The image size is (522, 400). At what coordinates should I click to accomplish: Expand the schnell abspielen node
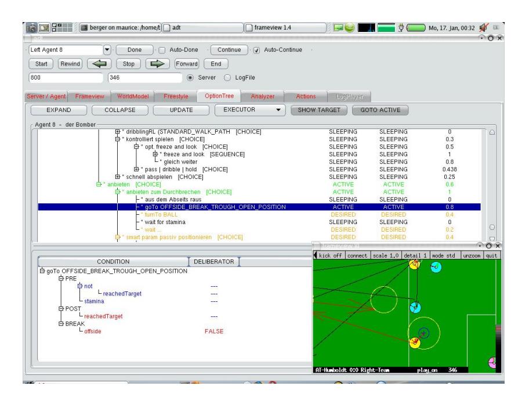[x=118, y=176]
